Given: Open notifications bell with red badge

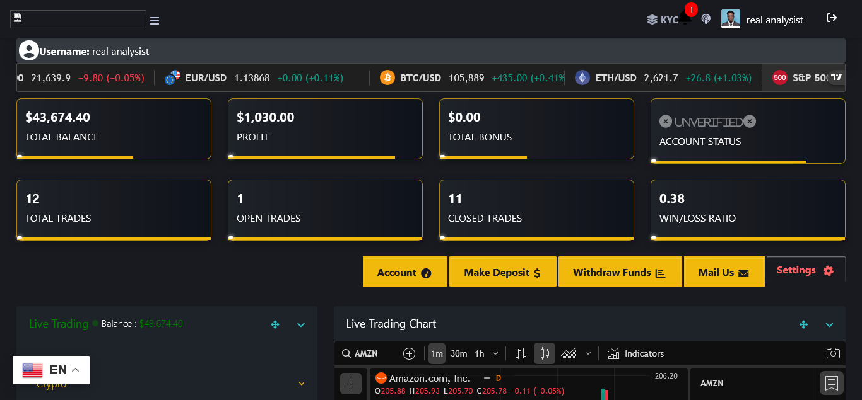Looking at the screenshot, I should (x=686, y=18).
